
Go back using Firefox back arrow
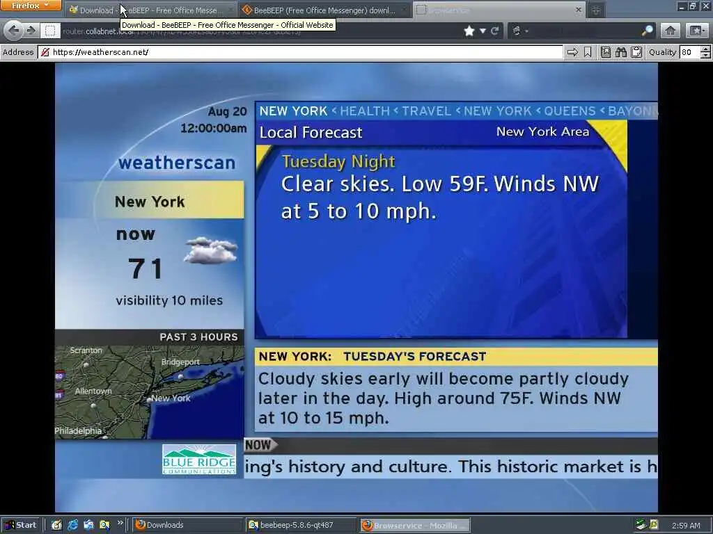click(14, 31)
